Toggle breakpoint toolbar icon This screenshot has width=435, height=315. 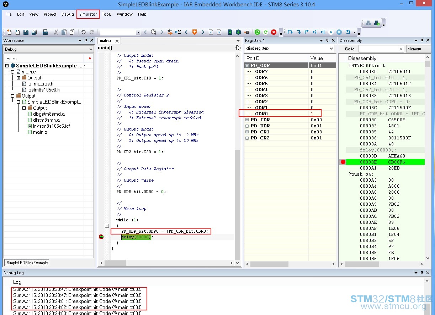point(247,32)
